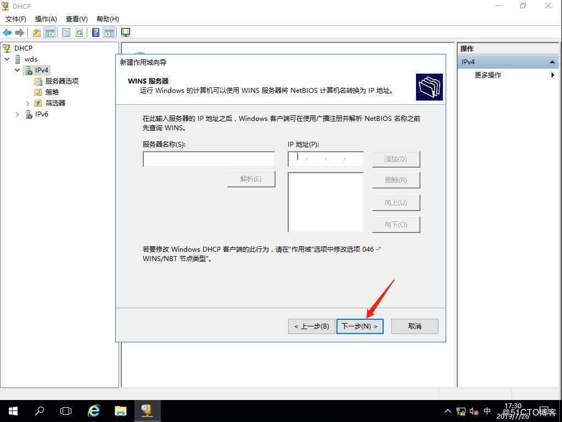Image resolution: width=562 pixels, height=422 pixels.
Task: Open the 文件(F) menu
Action: [16, 19]
